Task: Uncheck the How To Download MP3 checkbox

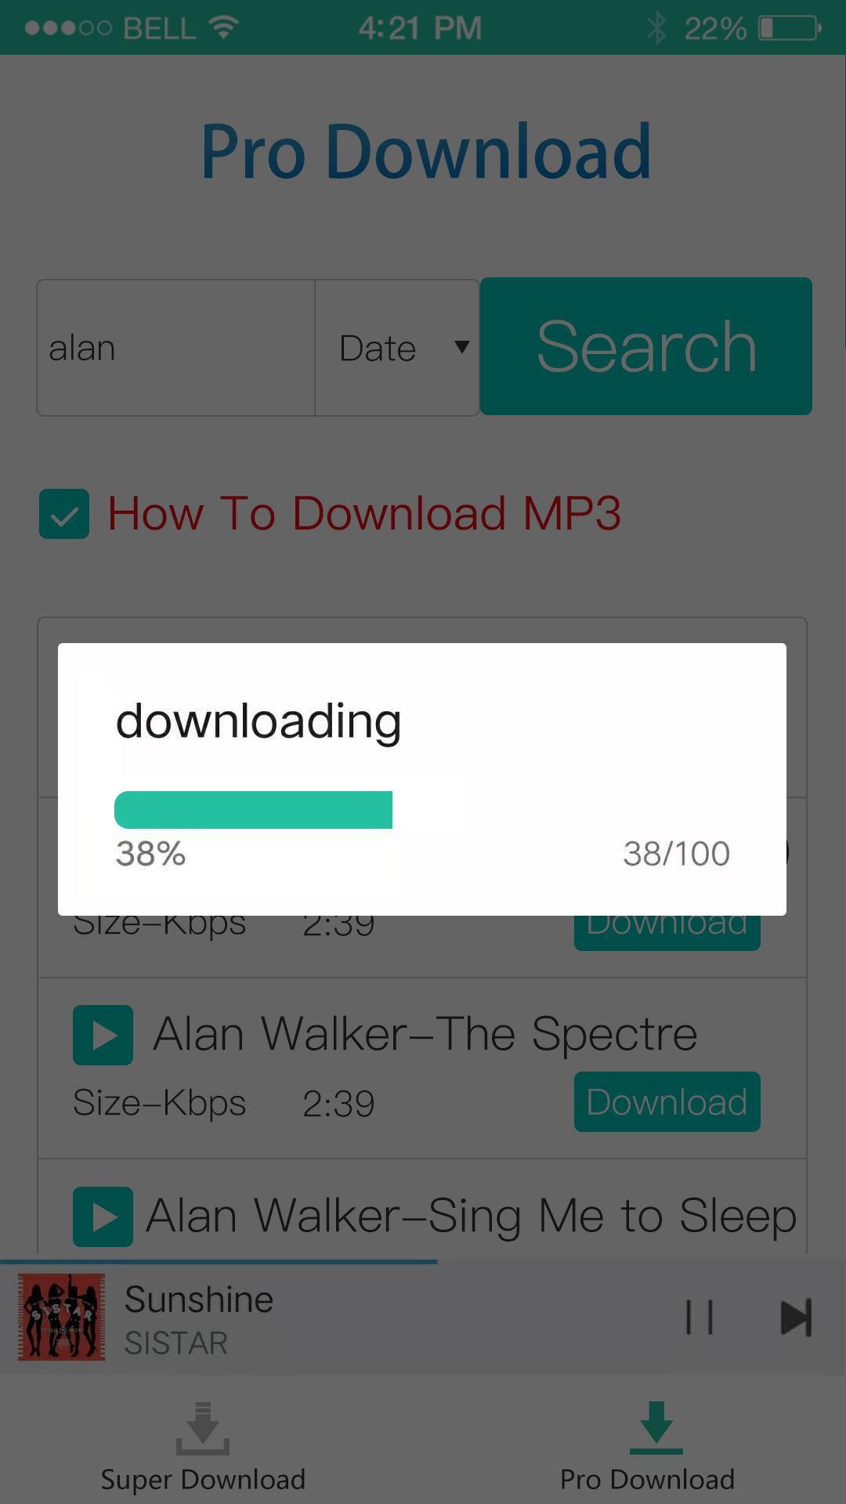Action: point(64,514)
